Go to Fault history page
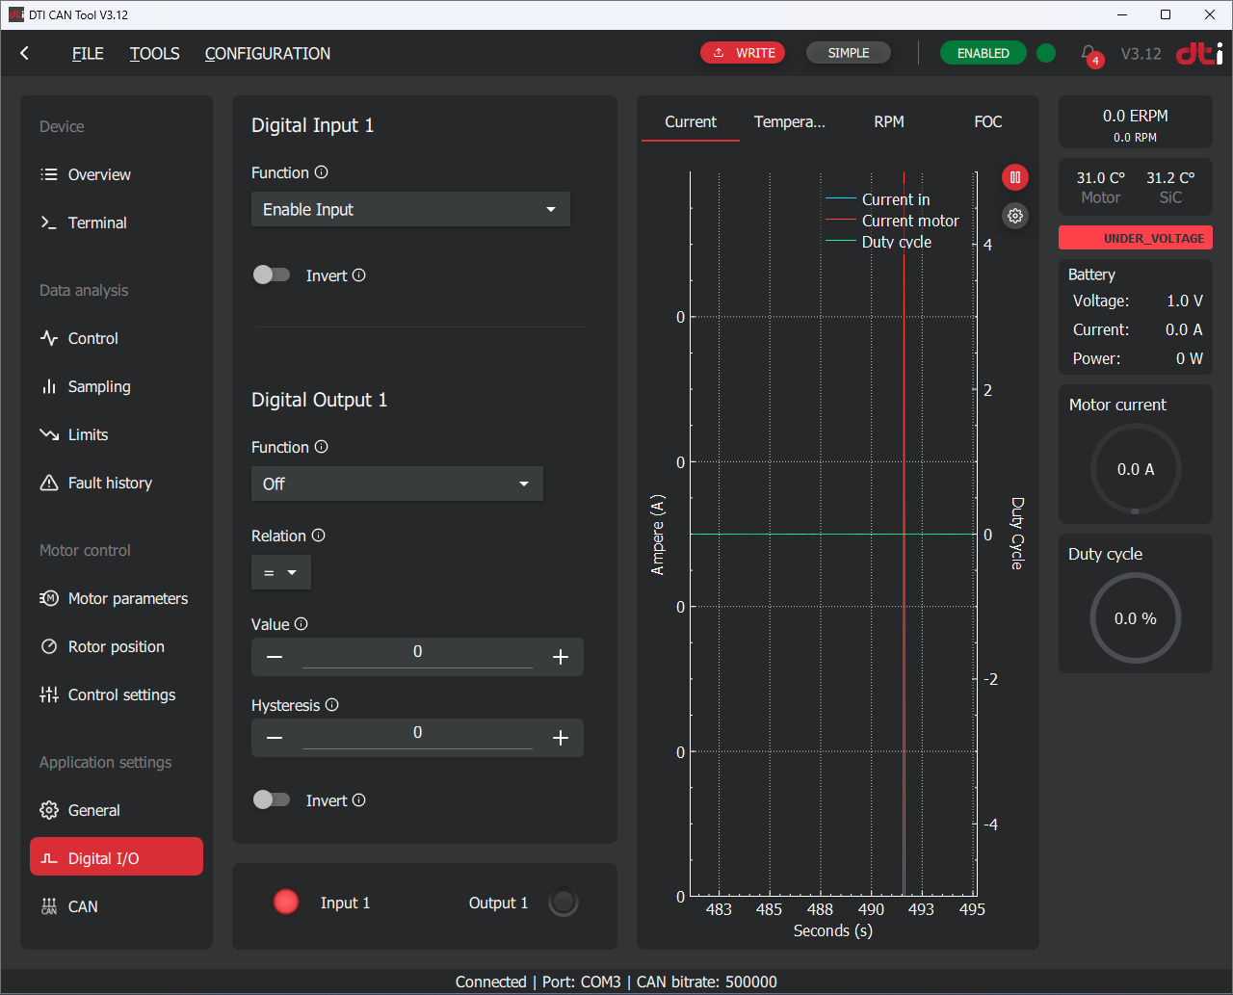Screen dimensions: 1233x995 click(x=117, y=483)
